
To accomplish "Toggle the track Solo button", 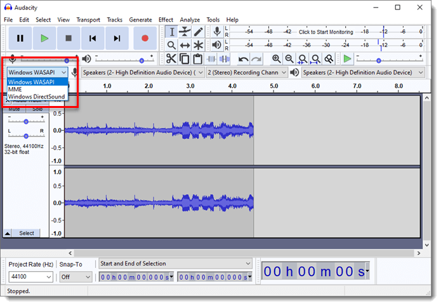I will point(37,109).
